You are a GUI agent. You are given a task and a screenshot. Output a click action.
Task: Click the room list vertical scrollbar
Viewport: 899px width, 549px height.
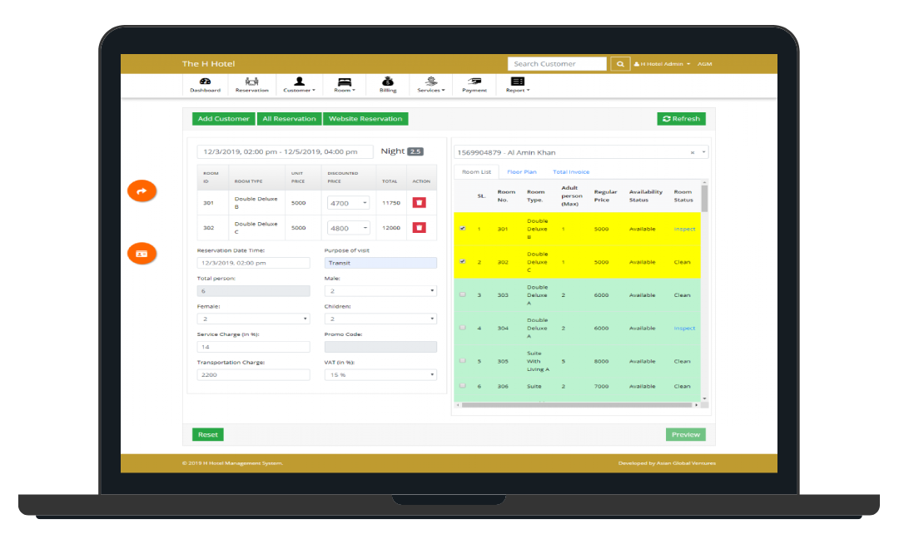coord(705,198)
